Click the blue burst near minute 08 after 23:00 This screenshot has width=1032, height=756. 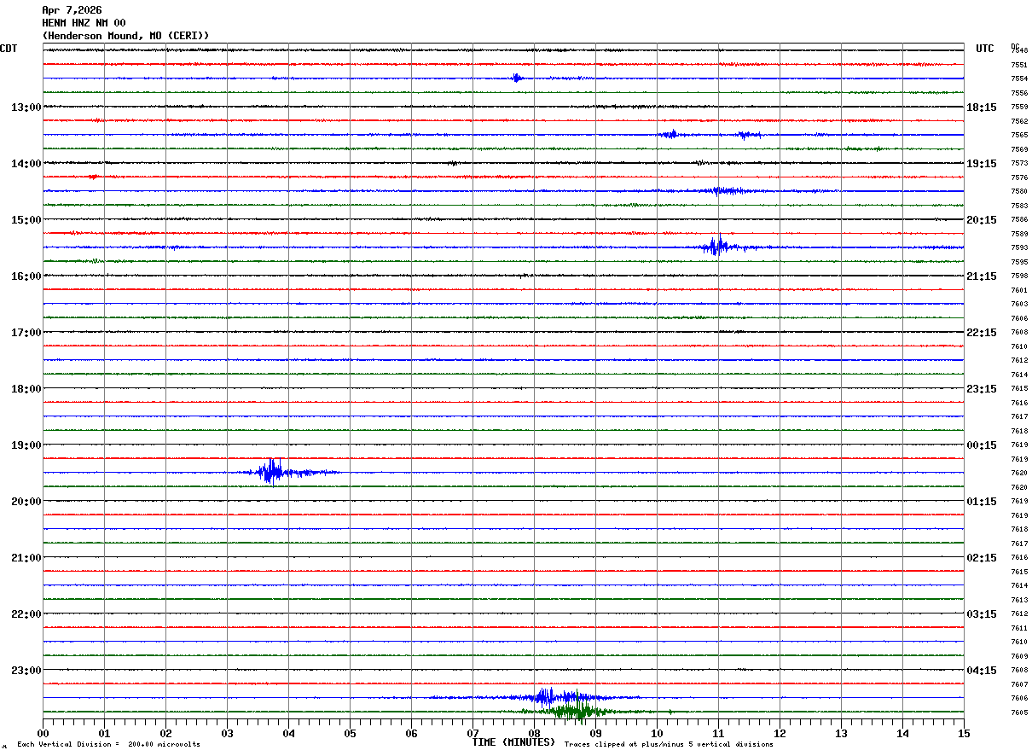tap(546, 696)
